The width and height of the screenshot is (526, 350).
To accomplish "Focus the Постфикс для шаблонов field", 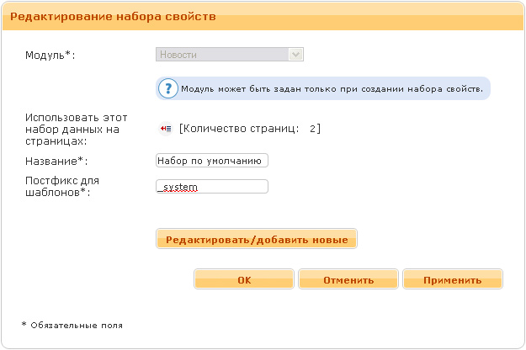I will (212, 187).
